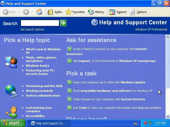Click the vertical scrollbar thumb
The image size is (170, 127).
tap(168, 63)
